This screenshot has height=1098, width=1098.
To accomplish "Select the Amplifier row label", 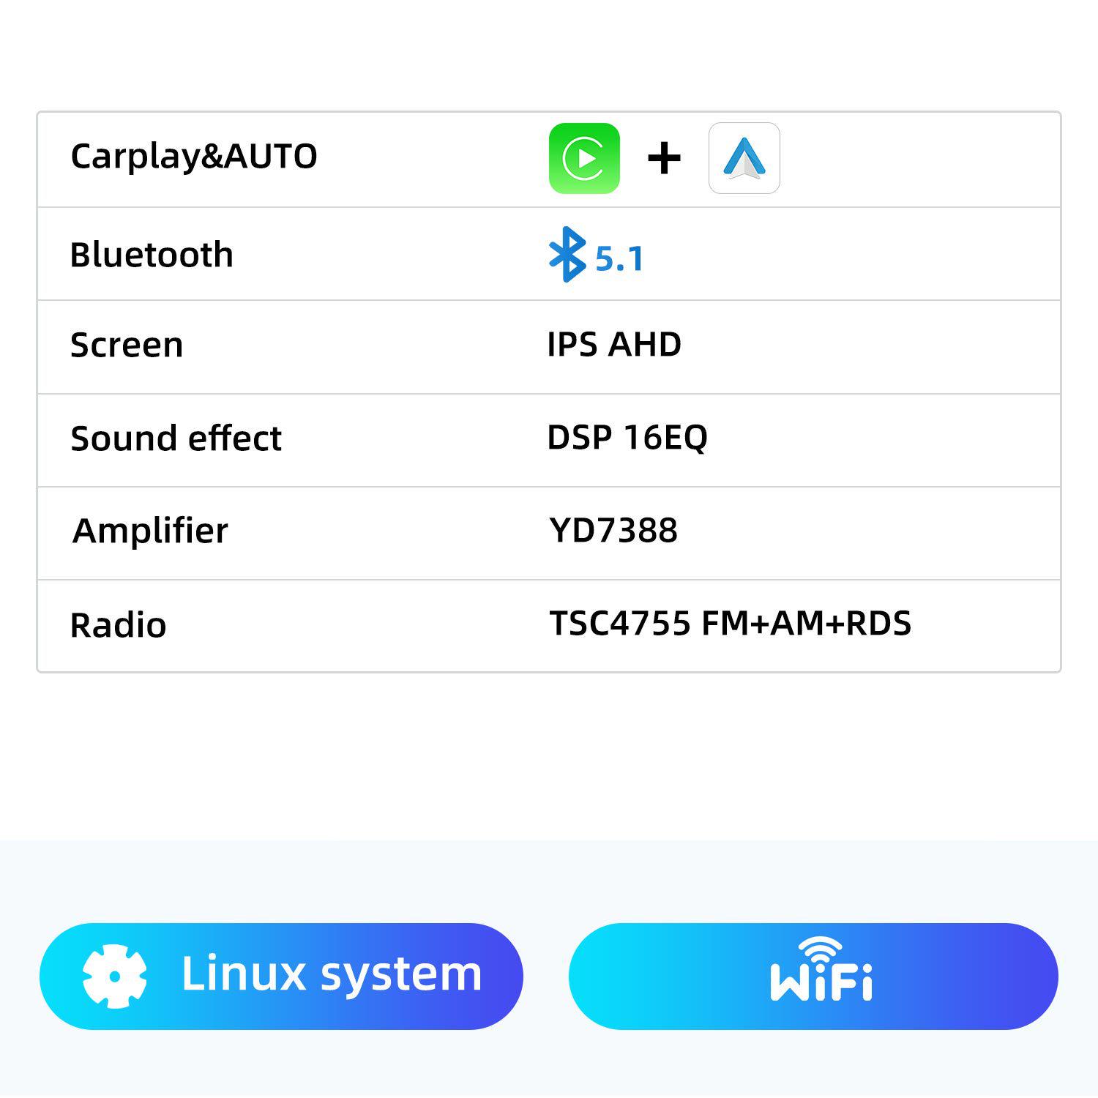I will point(150,531).
